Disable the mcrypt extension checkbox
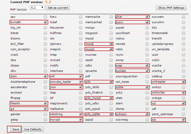 point(81,120)
